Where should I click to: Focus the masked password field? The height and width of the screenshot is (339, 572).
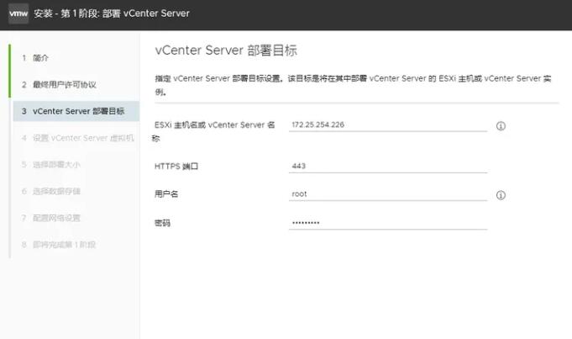[388, 223]
